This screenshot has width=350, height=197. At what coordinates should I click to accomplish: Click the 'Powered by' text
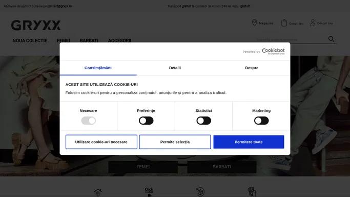[x=251, y=52]
